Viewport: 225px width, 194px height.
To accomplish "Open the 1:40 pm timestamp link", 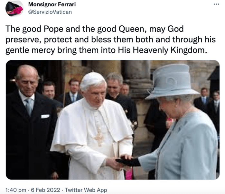I will coord(16,190).
